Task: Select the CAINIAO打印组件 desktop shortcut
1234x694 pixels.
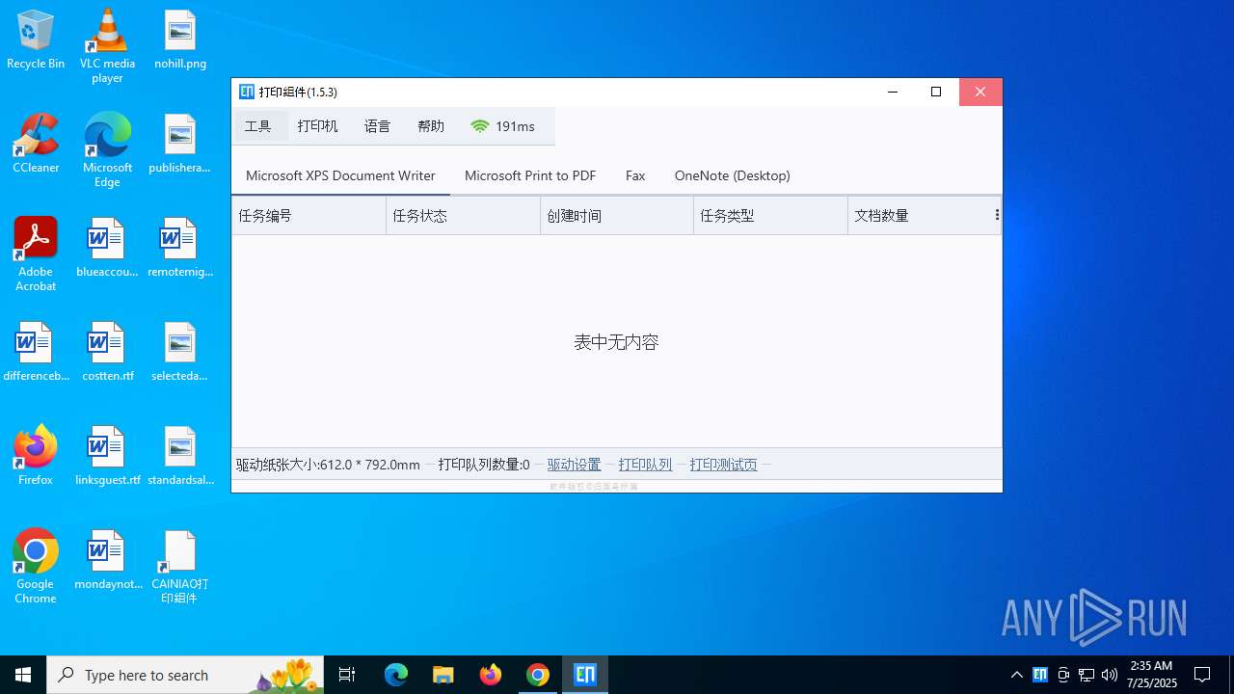Action: [180, 567]
